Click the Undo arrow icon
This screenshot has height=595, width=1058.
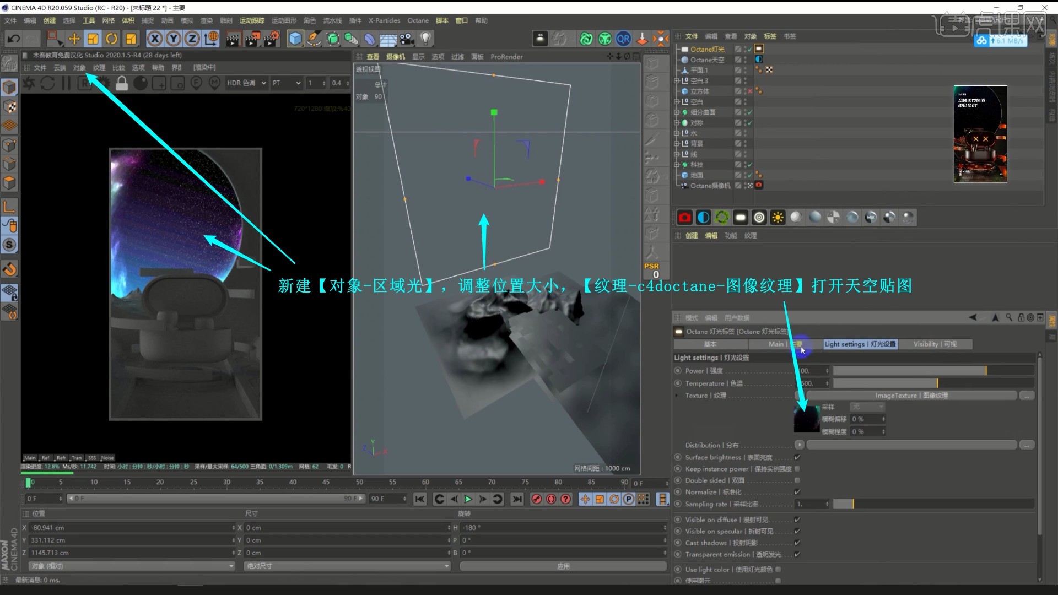click(14, 39)
